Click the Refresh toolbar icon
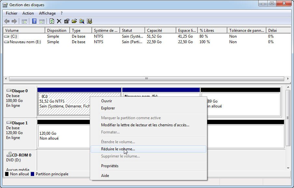The height and width of the screenshot is (188, 294). (52, 21)
